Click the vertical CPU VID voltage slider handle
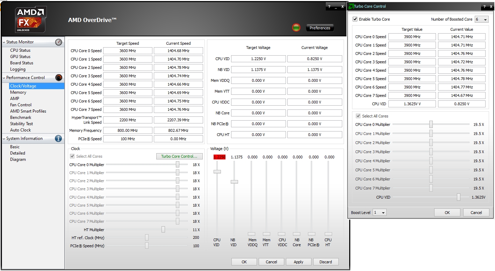The image size is (495, 271). (x=217, y=172)
